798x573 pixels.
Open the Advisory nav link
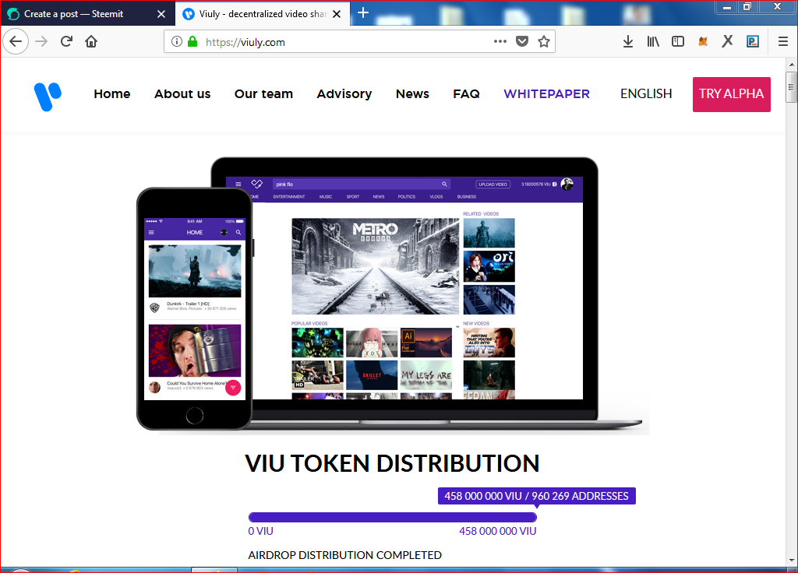344,94
